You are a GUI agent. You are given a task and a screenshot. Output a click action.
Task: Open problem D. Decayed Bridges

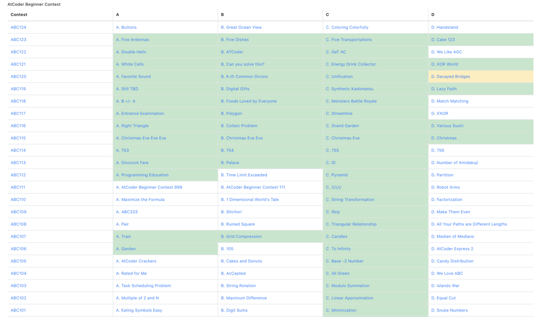point(450,77)
